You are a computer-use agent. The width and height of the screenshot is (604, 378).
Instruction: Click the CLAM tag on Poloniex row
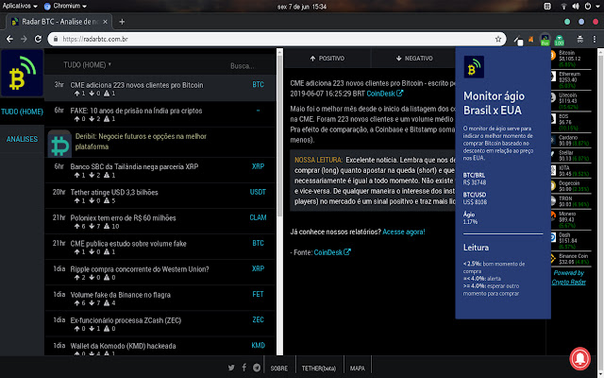point(258,217)
